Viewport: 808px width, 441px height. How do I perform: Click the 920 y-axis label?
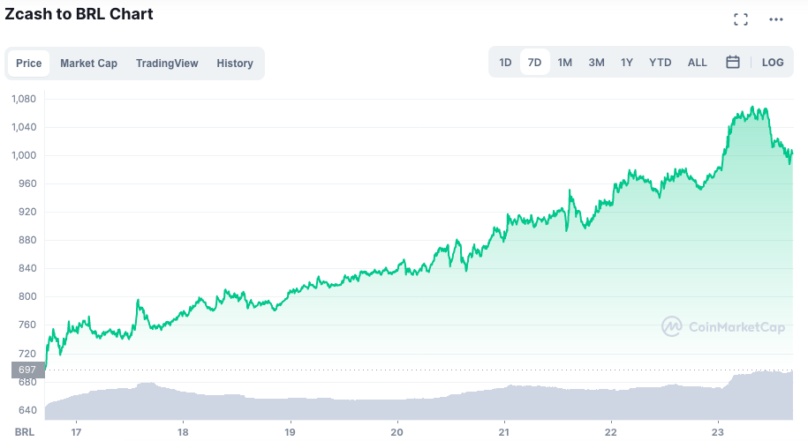[x=28, y=212]
